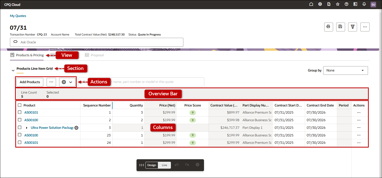Expand the Ultra Power Solution Package row
Viewport: 382px width, 178px height.
27,128
